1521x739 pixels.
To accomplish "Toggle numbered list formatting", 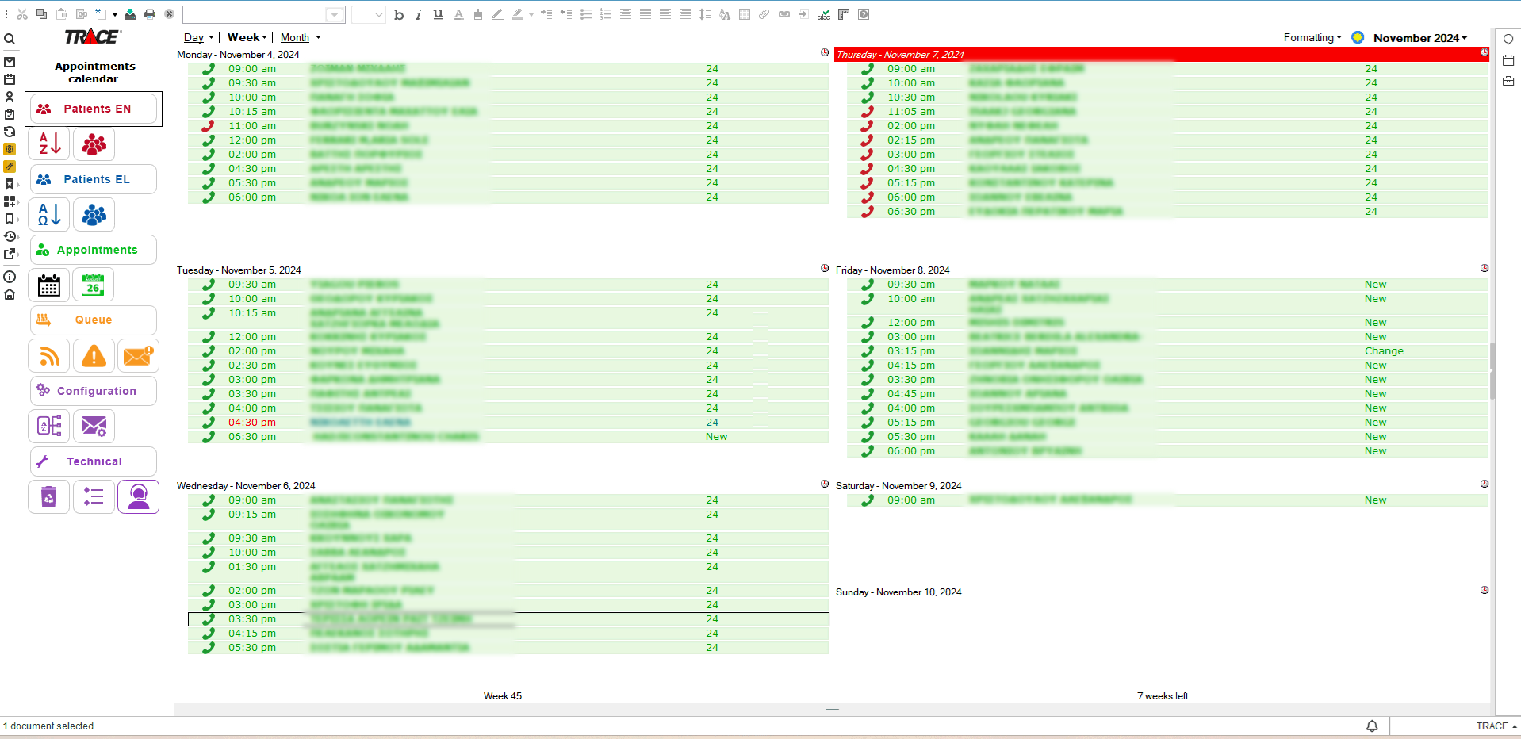I will 606,14.
